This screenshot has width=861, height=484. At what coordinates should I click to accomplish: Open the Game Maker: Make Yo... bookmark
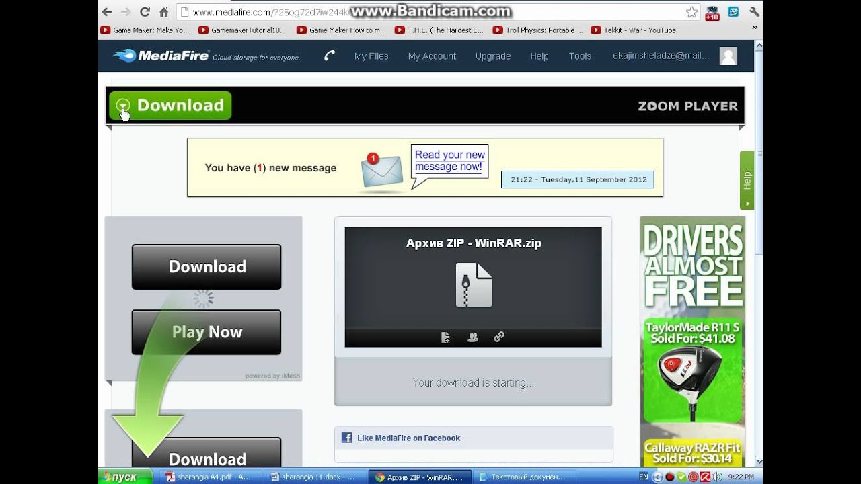(x=145, y=30)
